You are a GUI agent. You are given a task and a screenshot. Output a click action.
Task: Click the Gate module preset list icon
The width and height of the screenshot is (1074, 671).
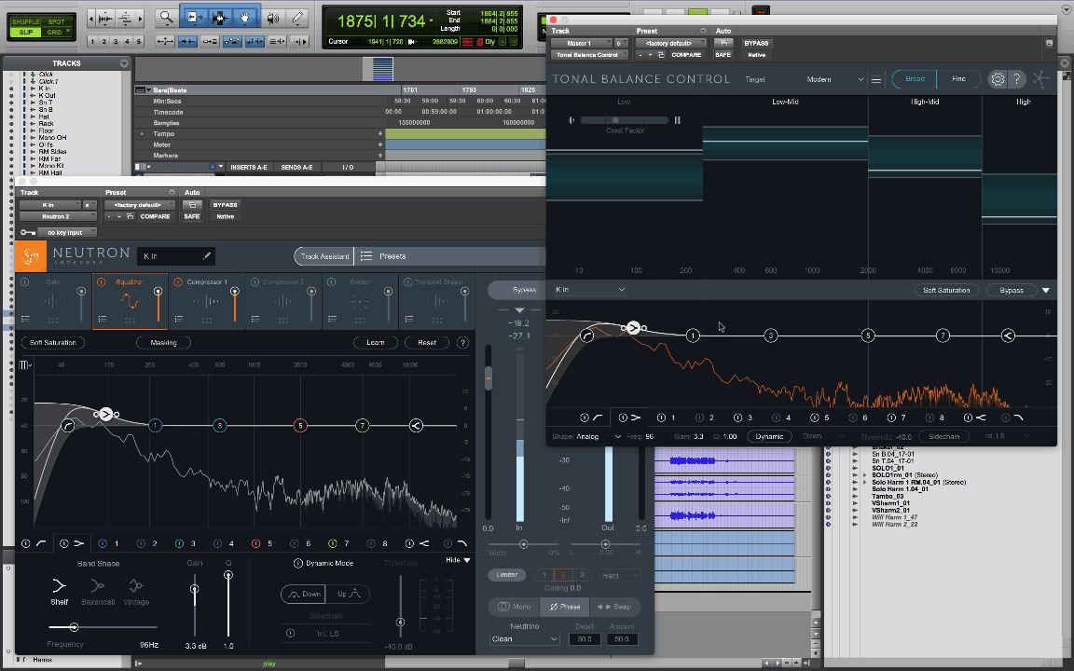(25, 319)
